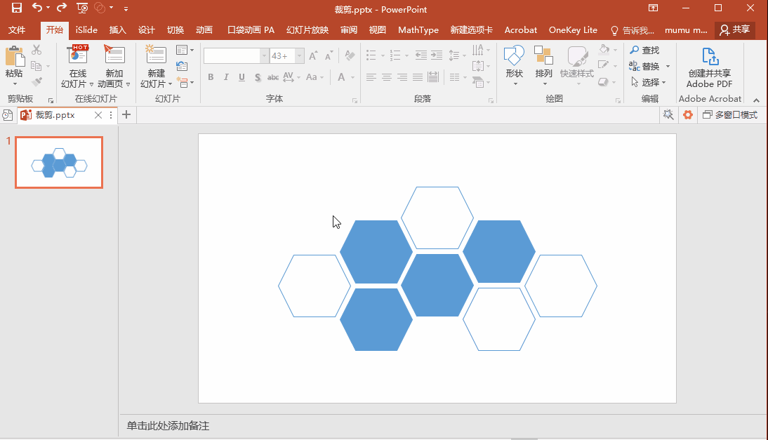Toggle Underline formatting button
Viewport: 768px width, 440px height.
(x=242, y=77)
